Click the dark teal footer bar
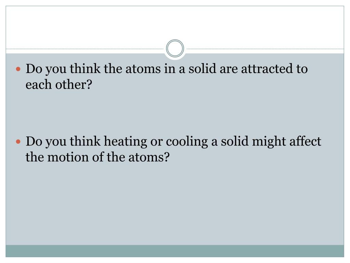This screenshot has height=263, width=350. [x=175, y=251]
